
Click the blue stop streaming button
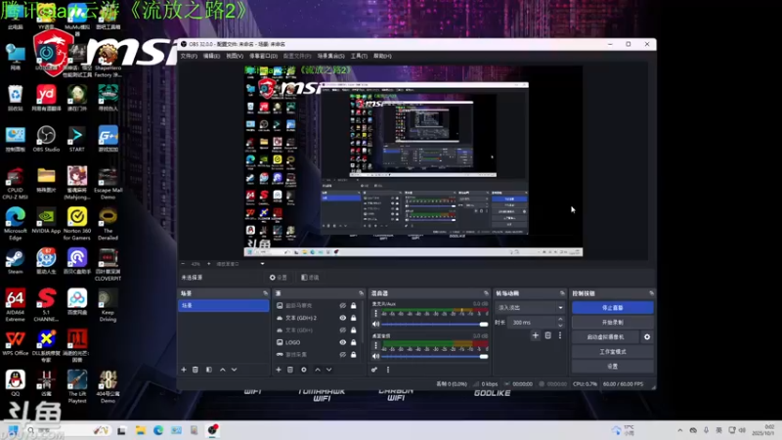pos(613,308)
